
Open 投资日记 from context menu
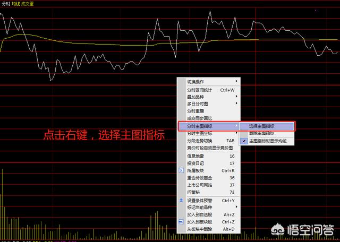[209, 163]
